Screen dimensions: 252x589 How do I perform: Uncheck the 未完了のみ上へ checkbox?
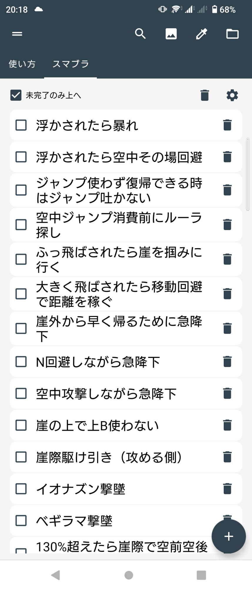pos(16,95)
